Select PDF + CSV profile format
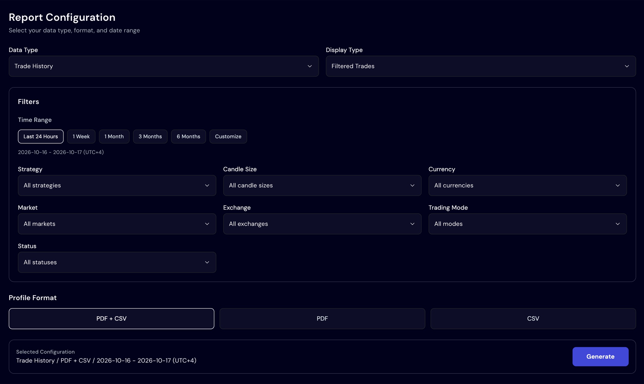 click(112, 318)
